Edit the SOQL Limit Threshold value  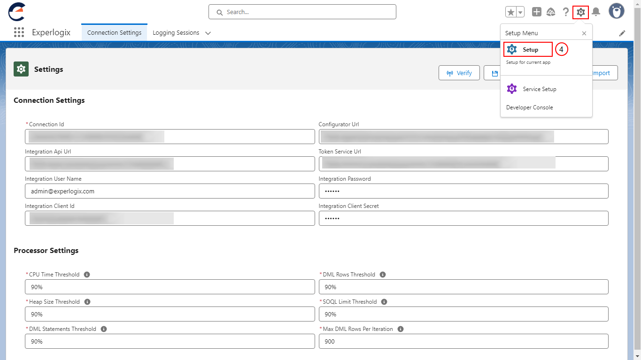(463, 314)
